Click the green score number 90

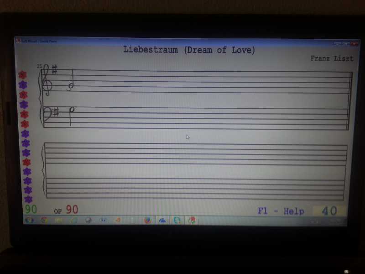(31, 209)
